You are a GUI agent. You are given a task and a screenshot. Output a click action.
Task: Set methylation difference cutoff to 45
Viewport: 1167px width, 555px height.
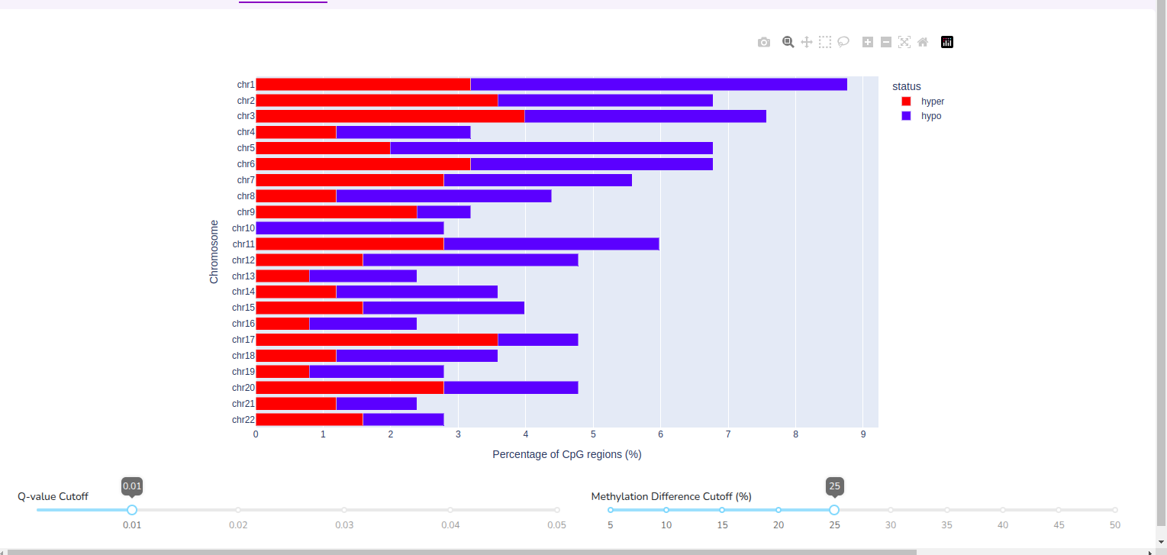point(1059,510)
